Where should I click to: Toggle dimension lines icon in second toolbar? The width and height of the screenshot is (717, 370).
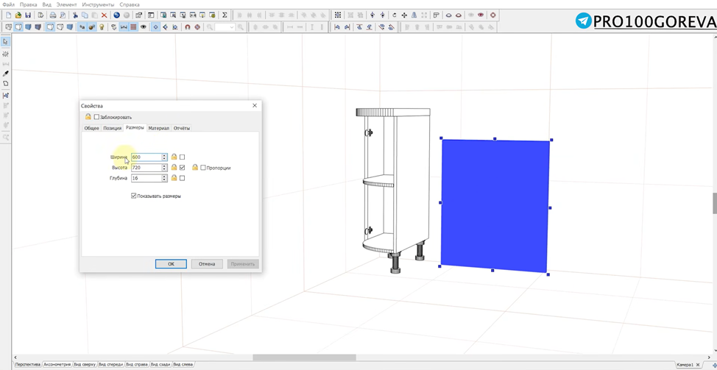click(x=124, y=27)
